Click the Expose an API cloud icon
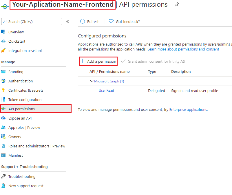This screenshot has height=195, width=232. point(3,118)
